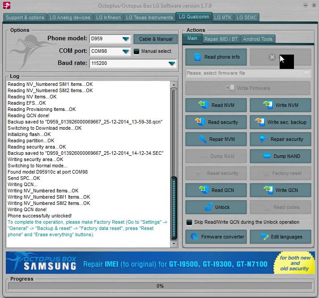Select the LG Qualcomm tab
Screen dimensions: 319x298
point(194,17)
